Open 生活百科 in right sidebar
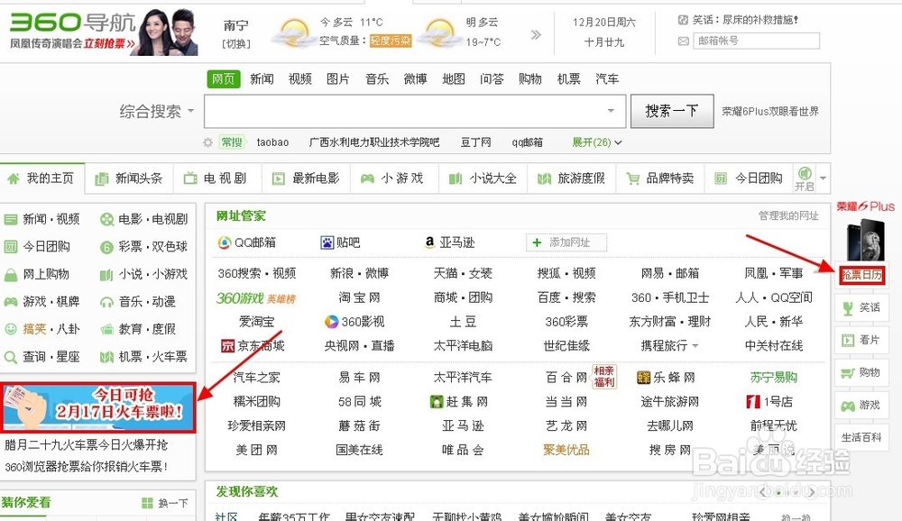The height and width of the screenshot is (521, 902). point(861,437)
